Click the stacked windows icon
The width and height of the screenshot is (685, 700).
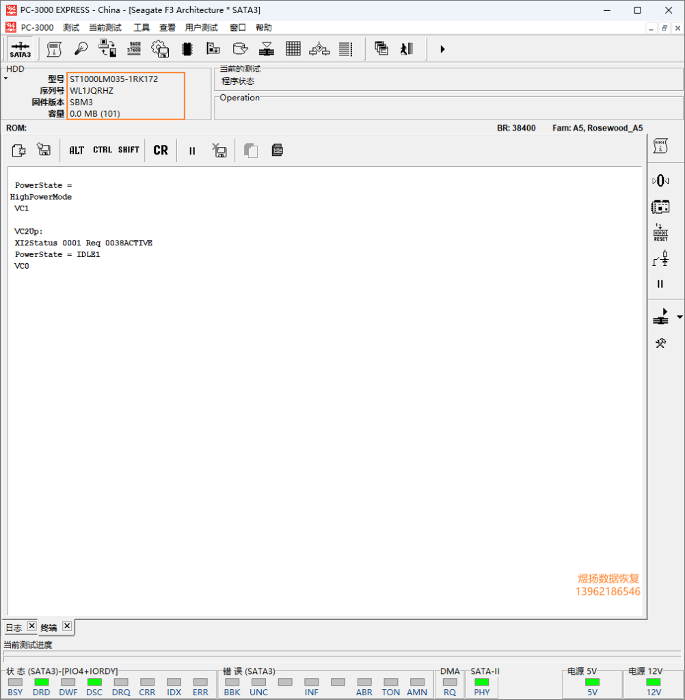click(381, 49)
